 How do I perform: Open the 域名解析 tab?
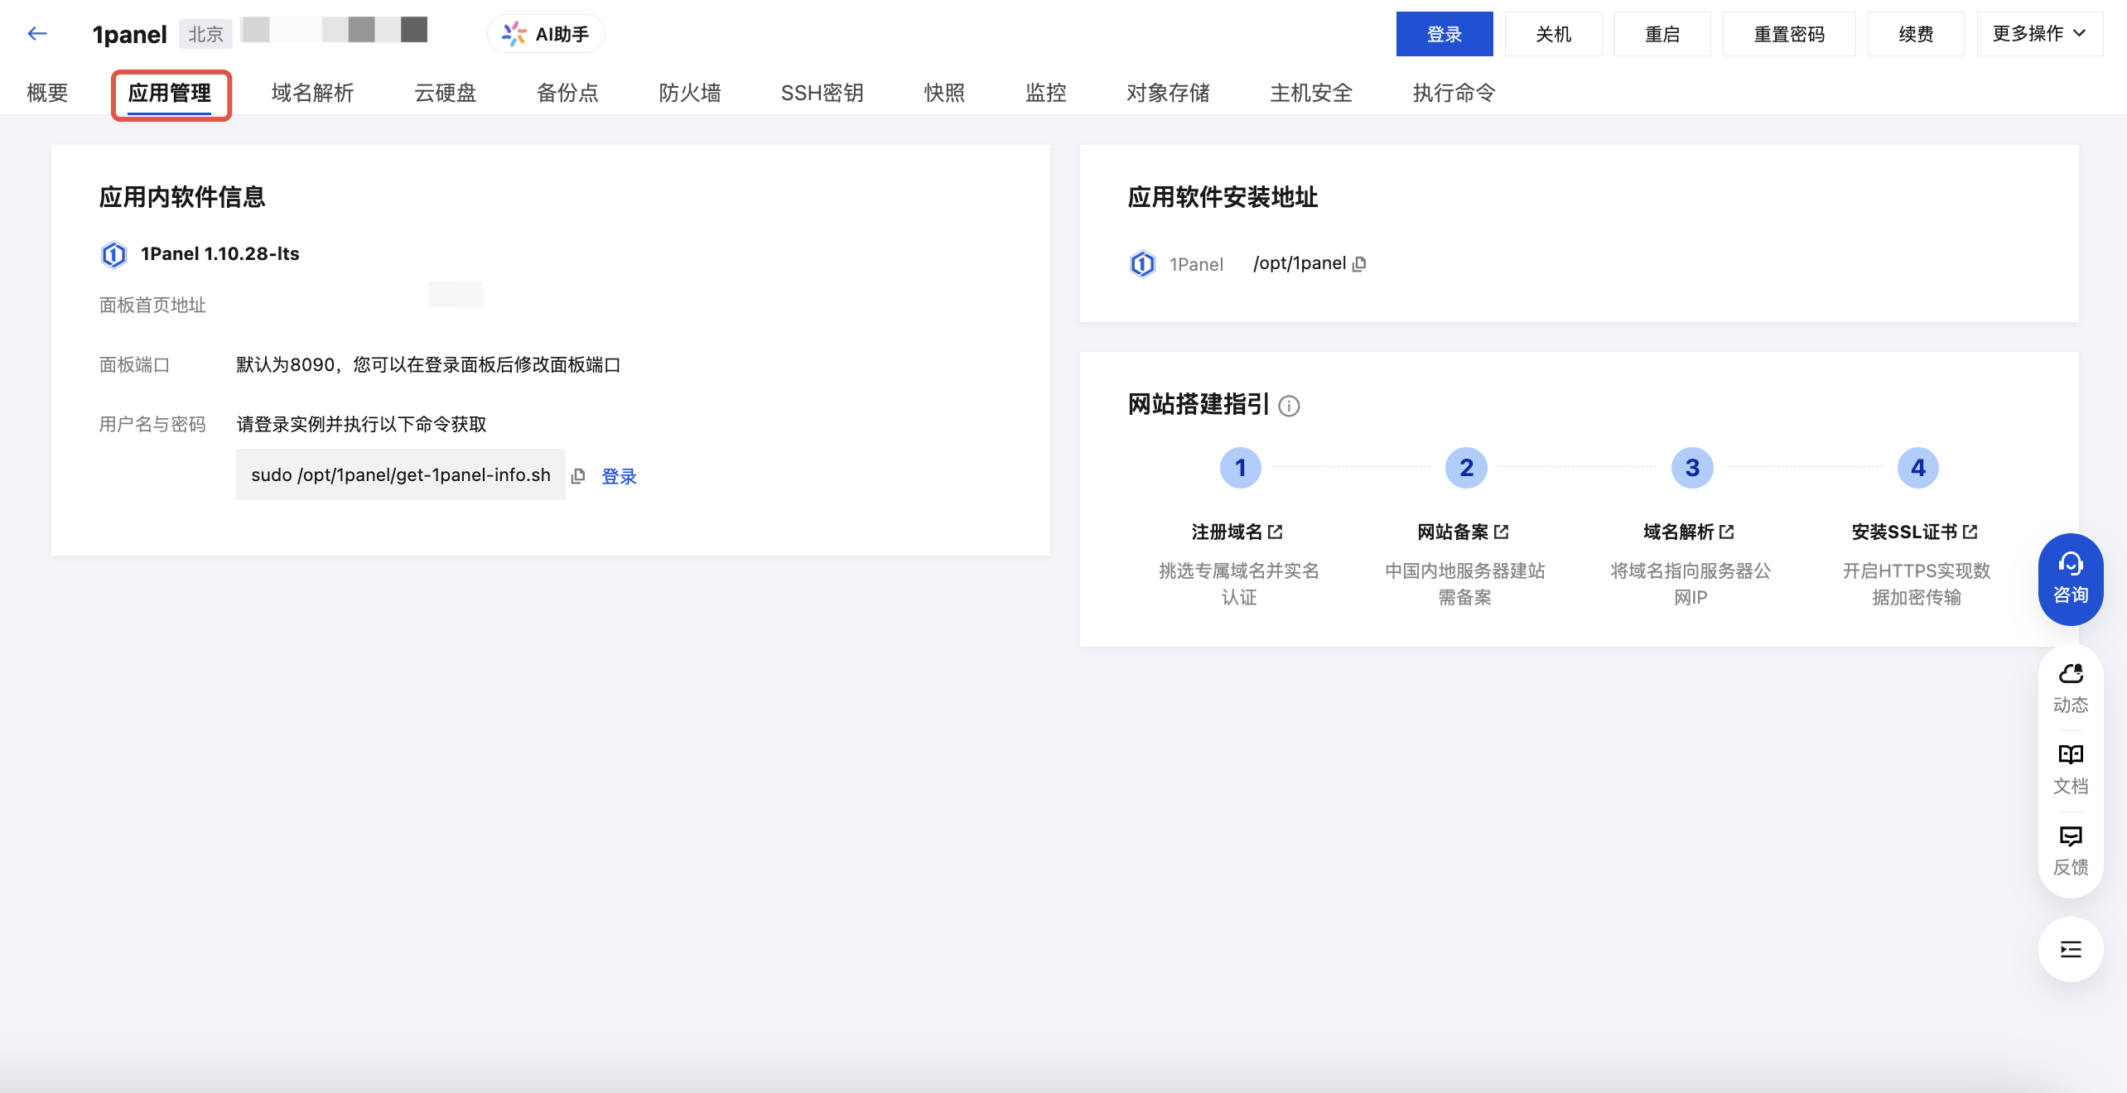[313, 93]
